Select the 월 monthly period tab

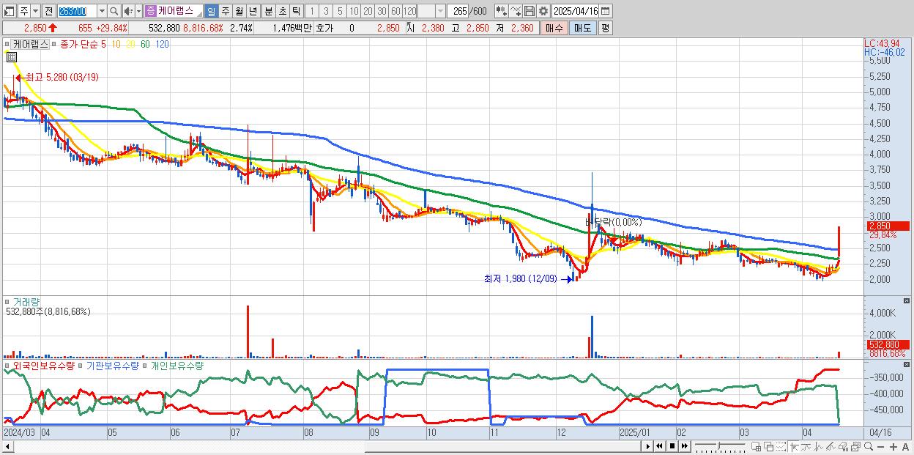coord(239,11)
